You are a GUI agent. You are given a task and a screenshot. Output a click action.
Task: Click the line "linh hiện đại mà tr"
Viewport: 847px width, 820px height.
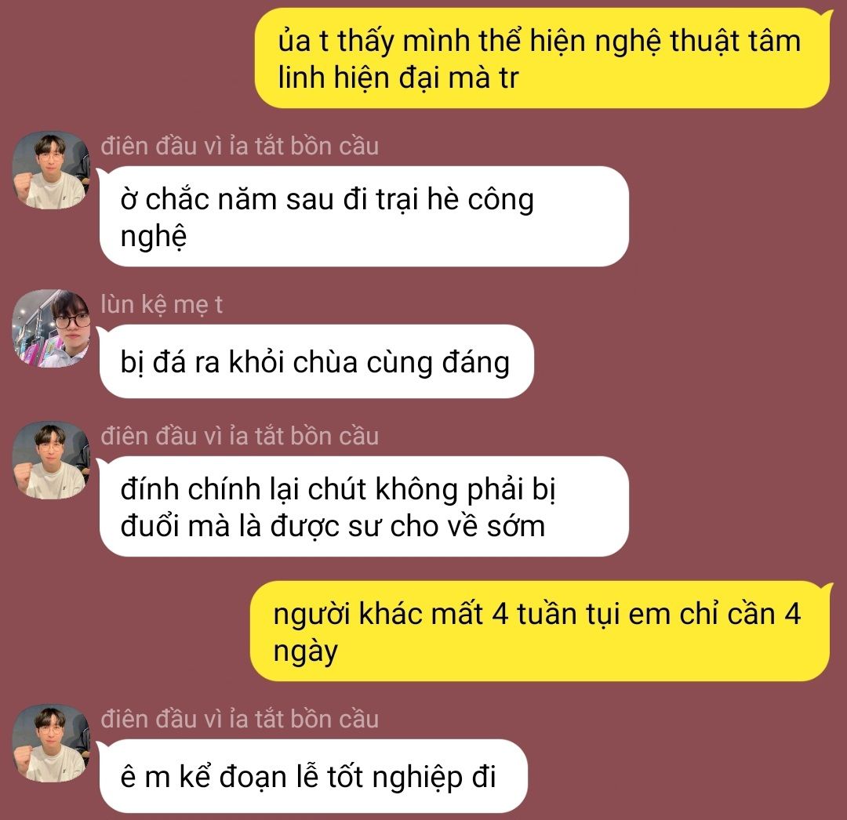[398, 77]
